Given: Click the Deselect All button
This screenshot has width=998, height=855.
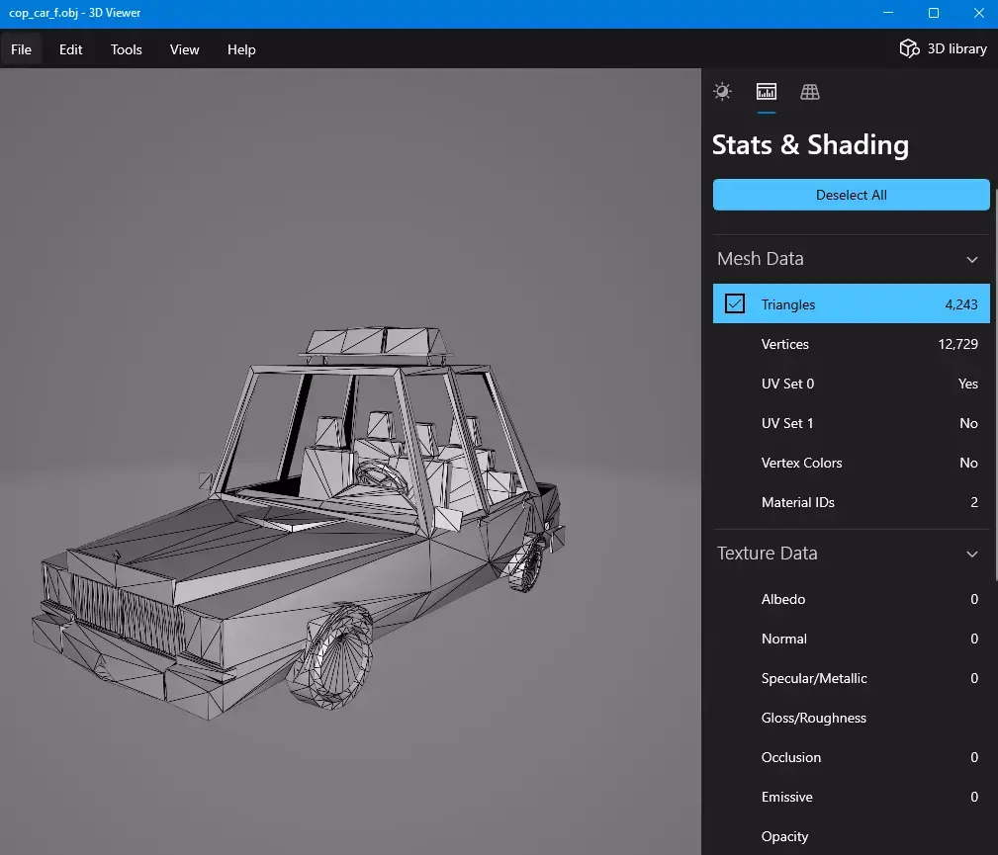Looking at the screenshot, I should tap(851, 195).
